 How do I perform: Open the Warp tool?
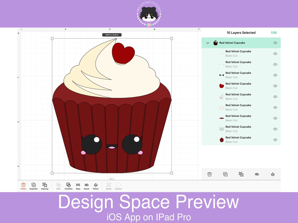[78, 186]
